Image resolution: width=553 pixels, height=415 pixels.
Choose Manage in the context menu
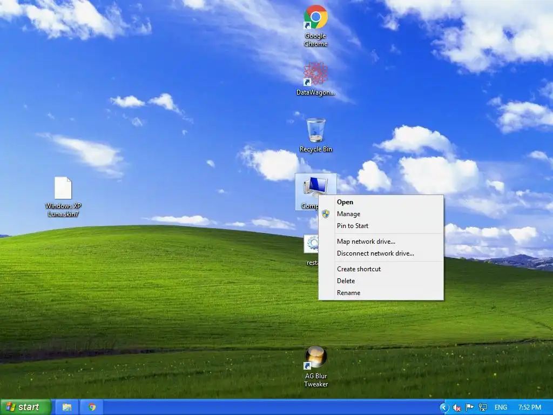point(381,214)
